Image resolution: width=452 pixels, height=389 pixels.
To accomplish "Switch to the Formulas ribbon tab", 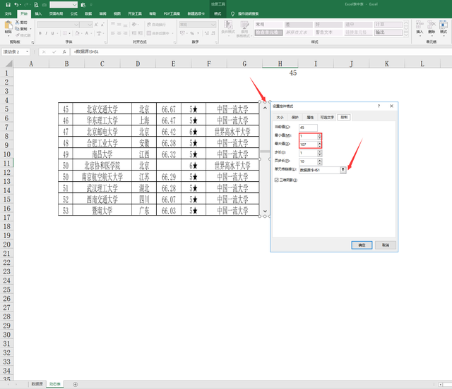I will click(x=73, y=14).
